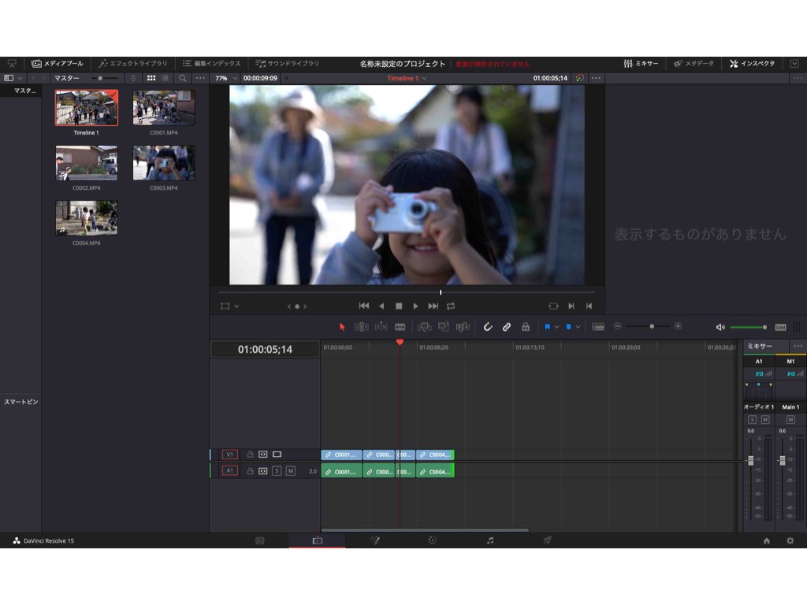Activate the dynamic trim mode tool
The image size is (807, 605).
[x=381, y=327]
